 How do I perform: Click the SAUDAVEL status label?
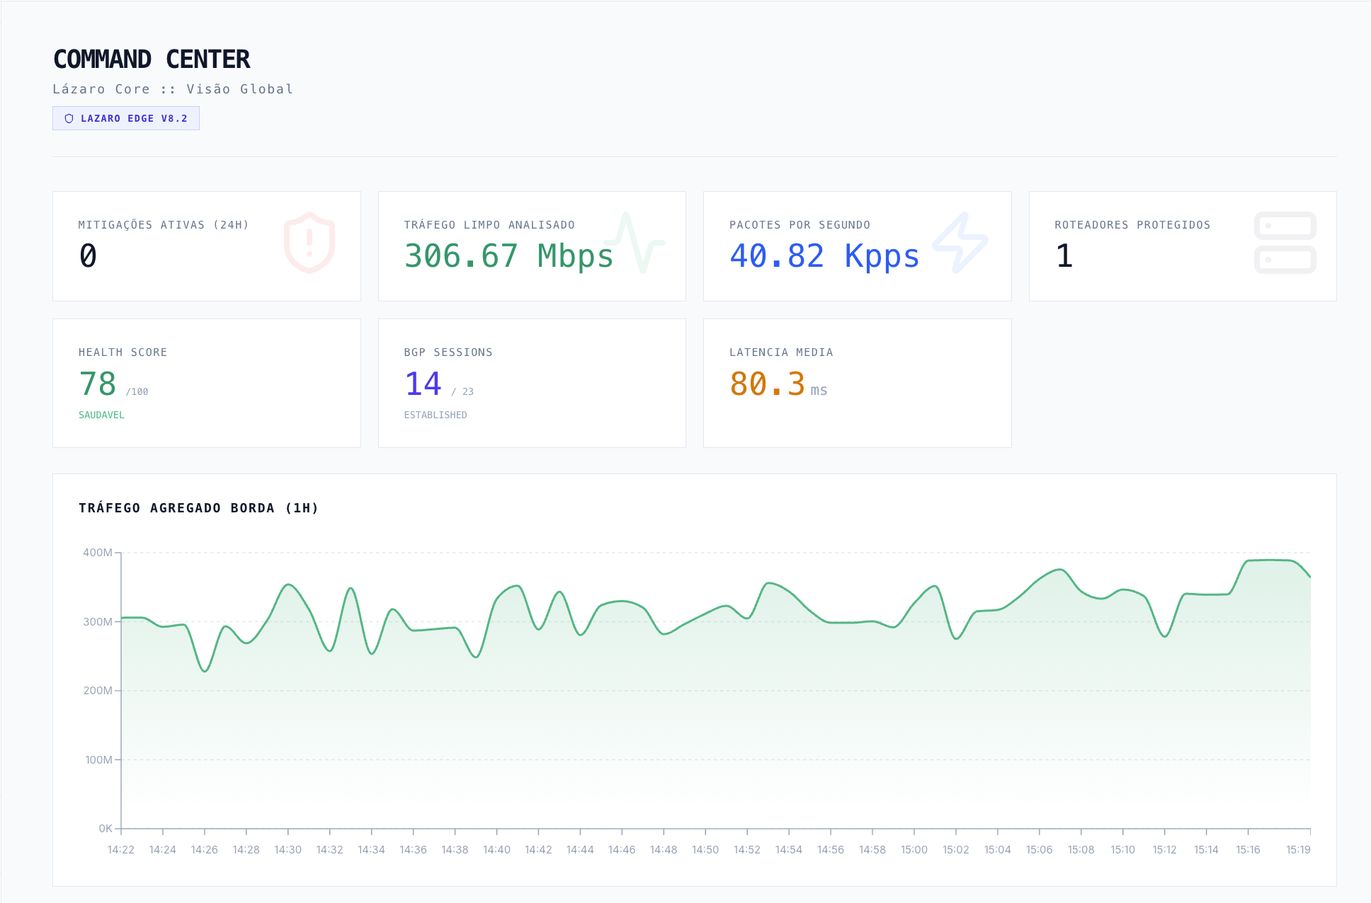click(x=101, y=415)
